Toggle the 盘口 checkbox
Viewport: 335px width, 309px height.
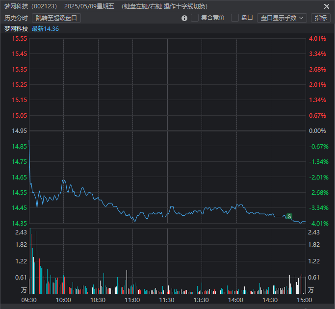235,18
